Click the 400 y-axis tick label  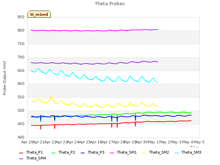[21, 137]
